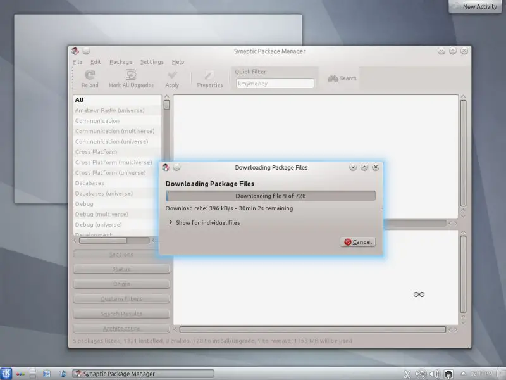Open the volume speaker tray icon

pos(435,374)
